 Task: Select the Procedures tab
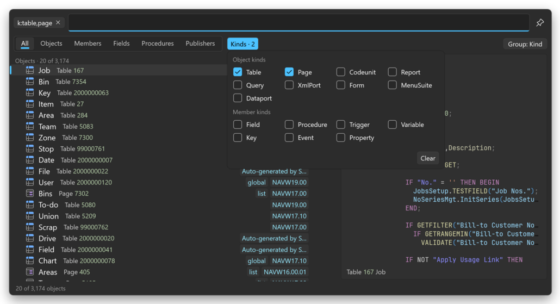(x=158, y=44)
